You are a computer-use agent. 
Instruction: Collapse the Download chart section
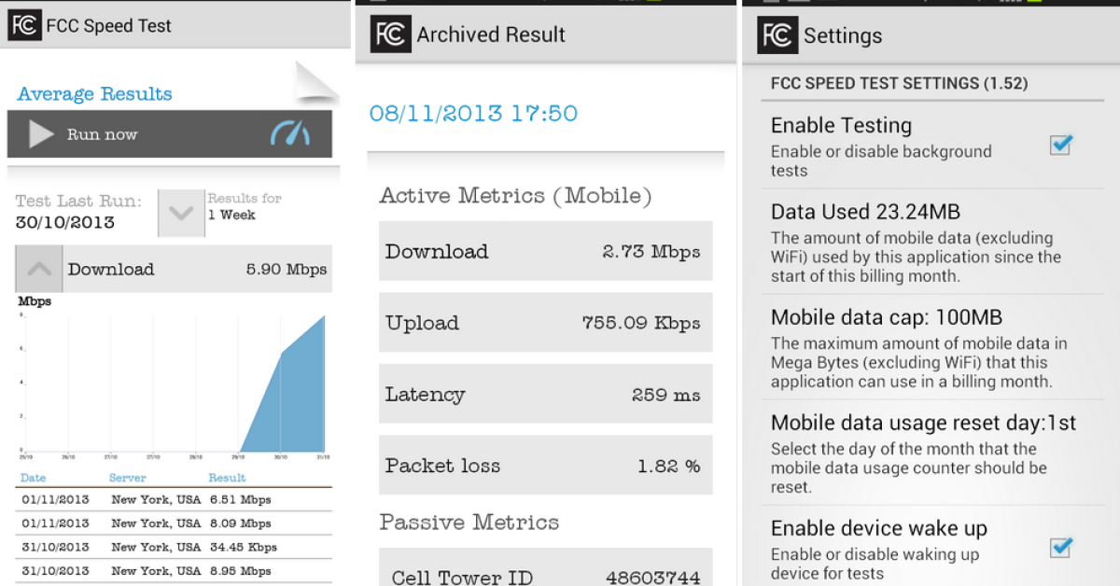click(x=39, y=269)
